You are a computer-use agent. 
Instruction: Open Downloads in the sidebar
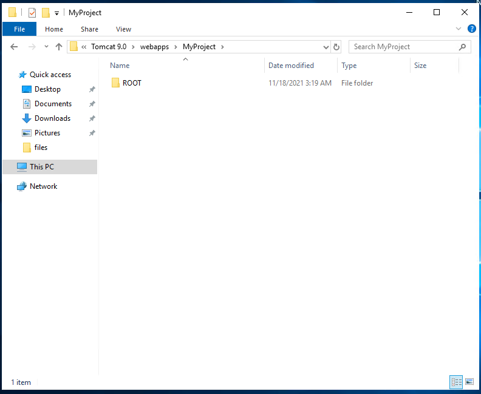click(52, 118)
